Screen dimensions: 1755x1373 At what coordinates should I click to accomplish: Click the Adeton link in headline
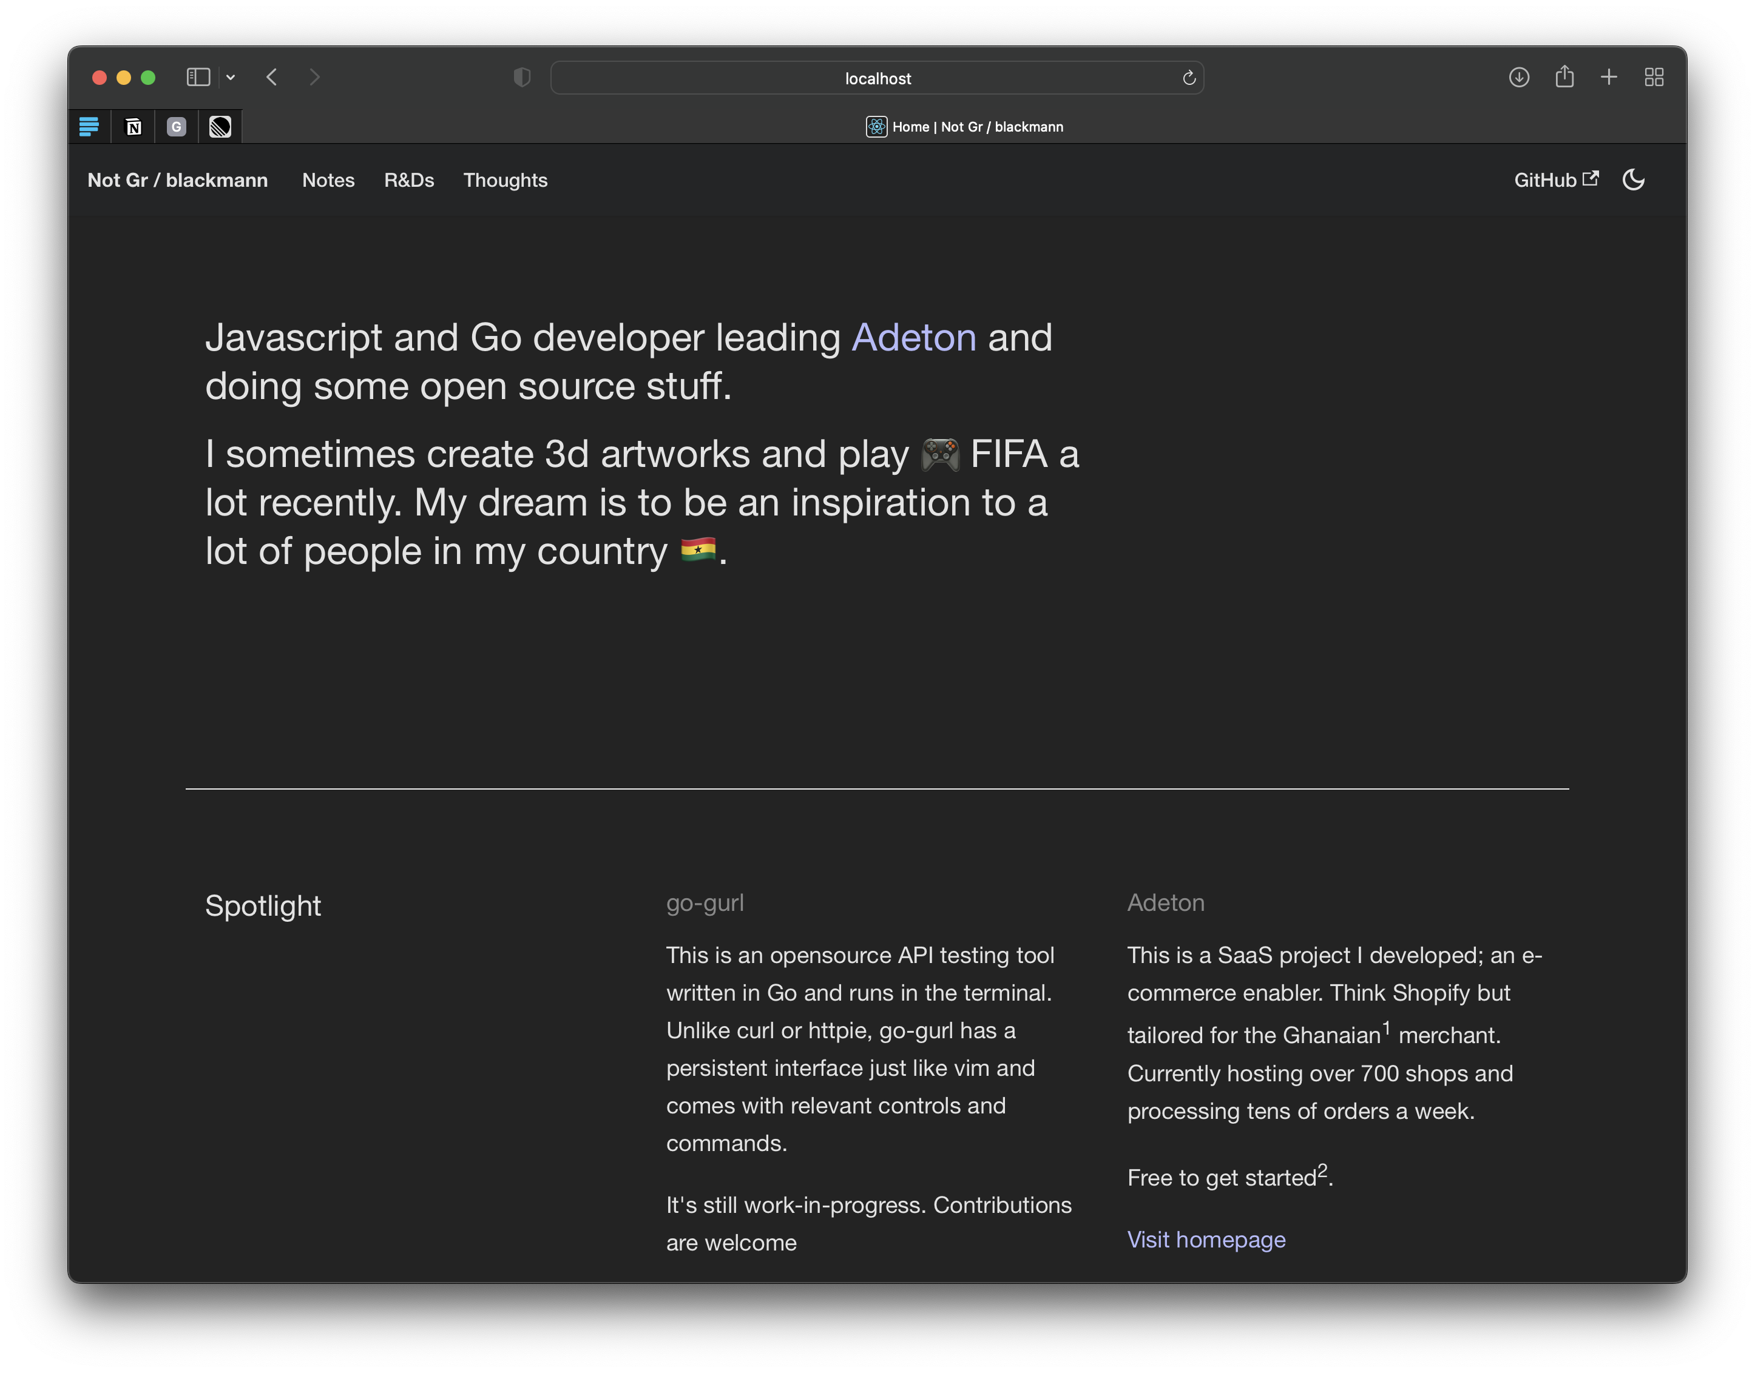click(914, 338)
